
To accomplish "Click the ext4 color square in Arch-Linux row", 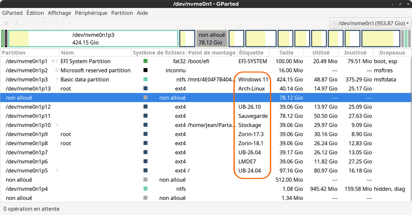I will (x=145, y=88).
